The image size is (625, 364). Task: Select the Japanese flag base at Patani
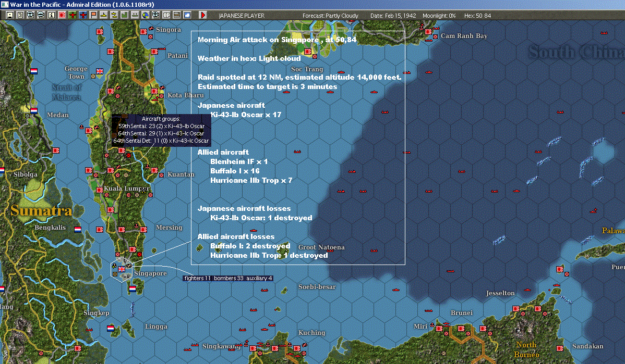point(154,52)
